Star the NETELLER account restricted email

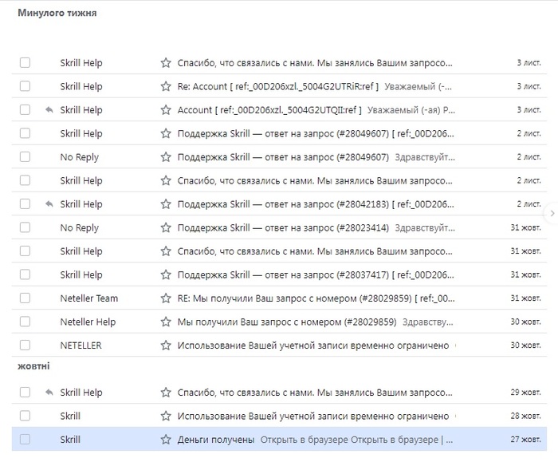166,346
